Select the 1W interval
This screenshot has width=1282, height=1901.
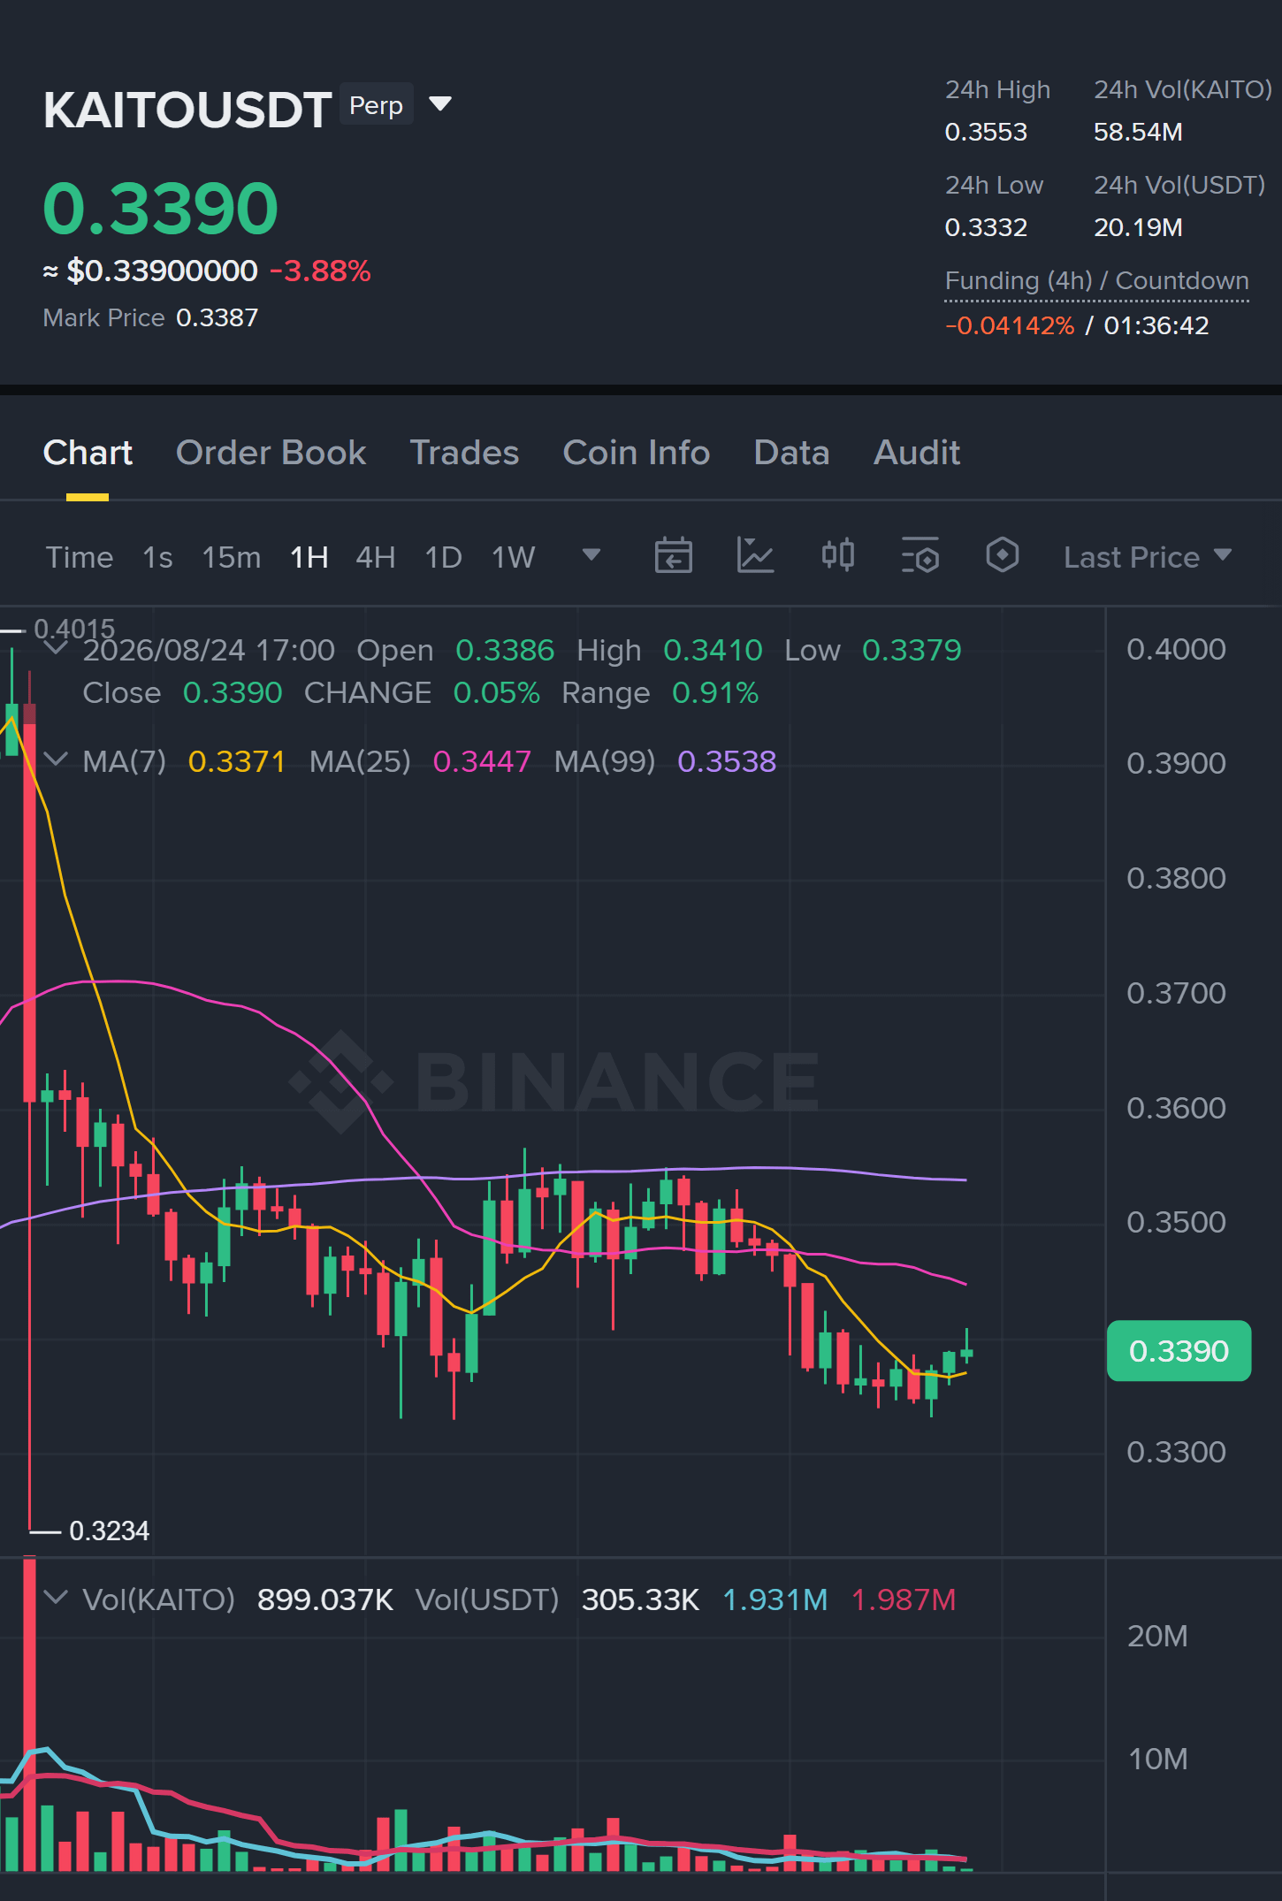(x=514, y=557)
